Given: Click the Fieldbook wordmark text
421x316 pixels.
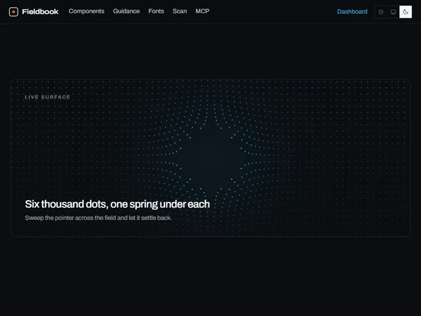Looking at the screenshot, I should (40, 12).
